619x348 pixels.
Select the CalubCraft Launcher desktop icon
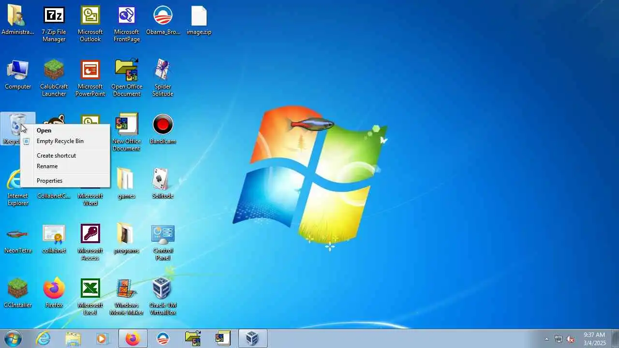click(x=54, y=78)
